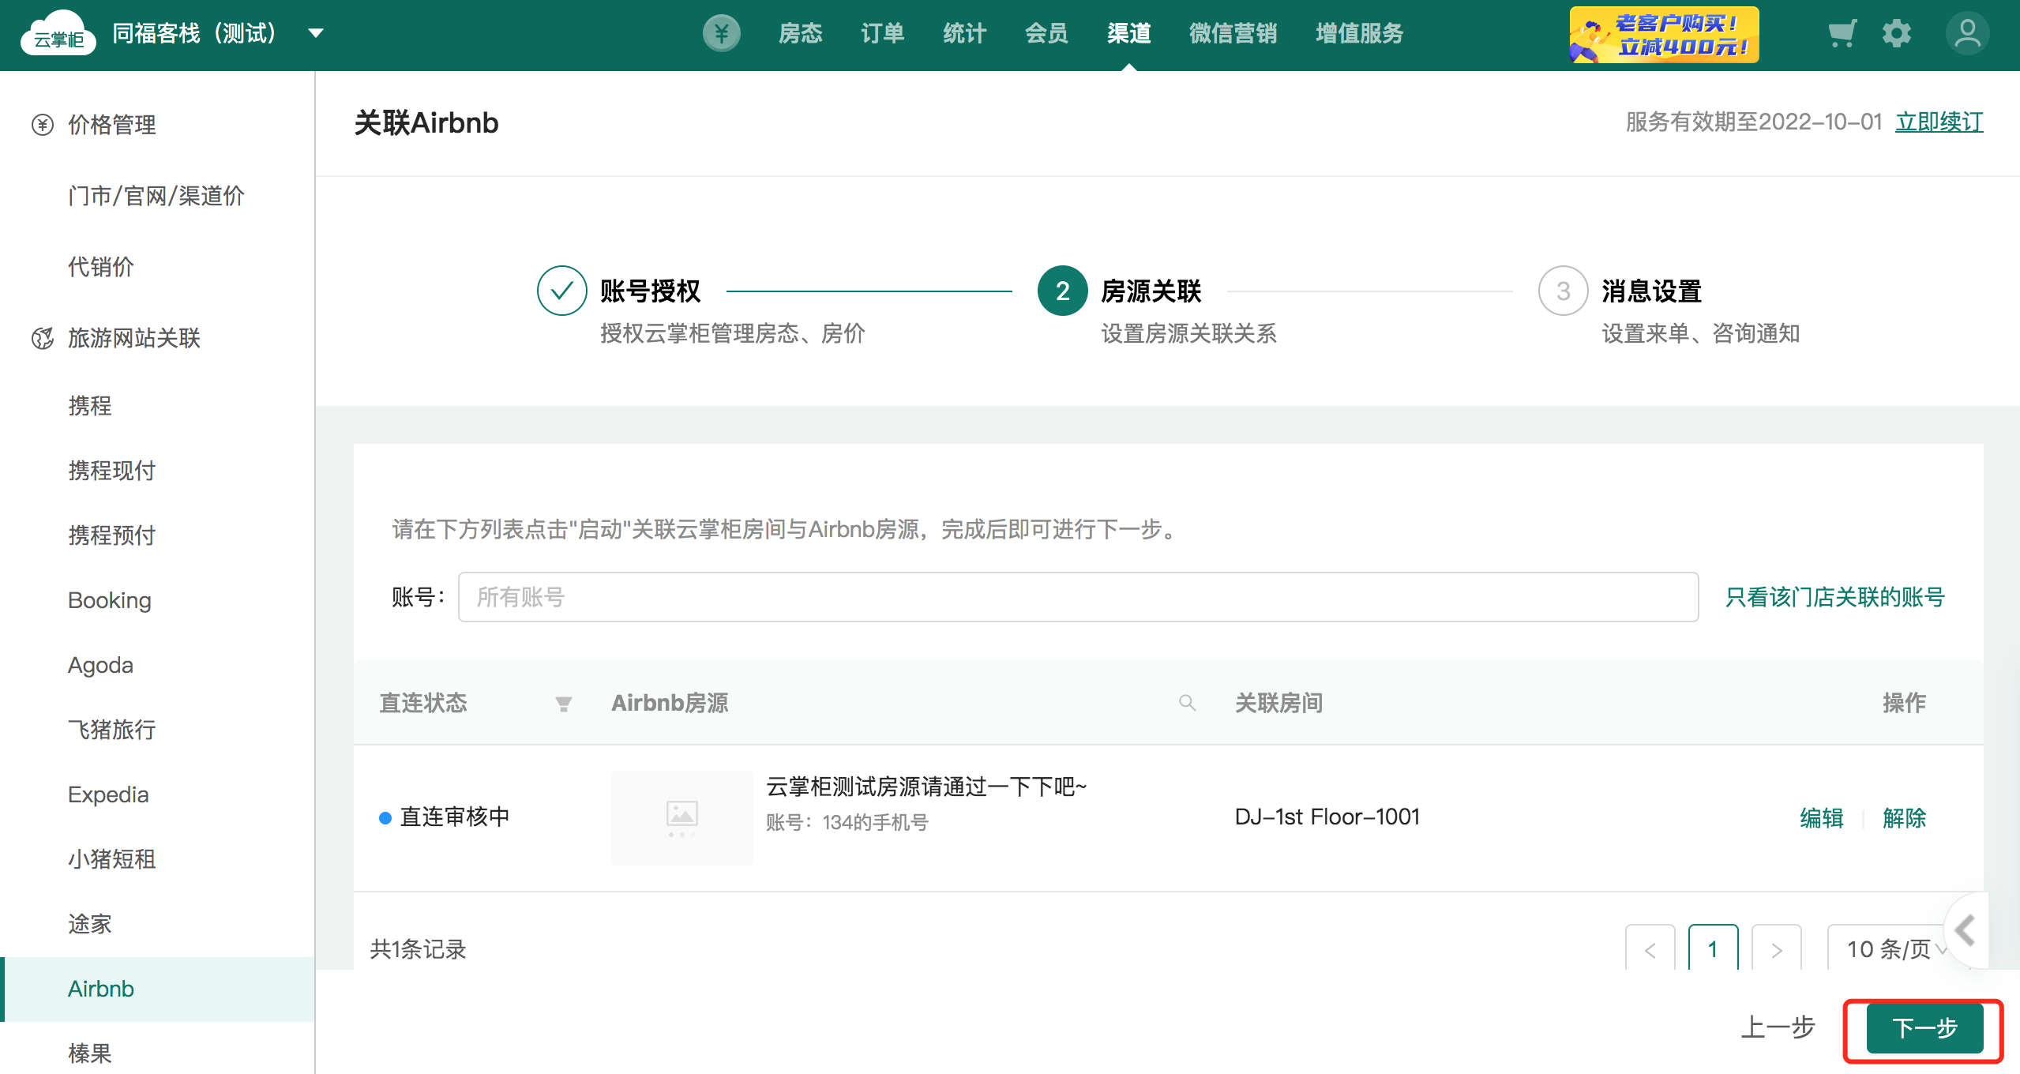The width and height of the screenshot is (2020, 1074).
Task: Open the 10 条/页 page size dropdown
Action: [x=1889, y=949]
